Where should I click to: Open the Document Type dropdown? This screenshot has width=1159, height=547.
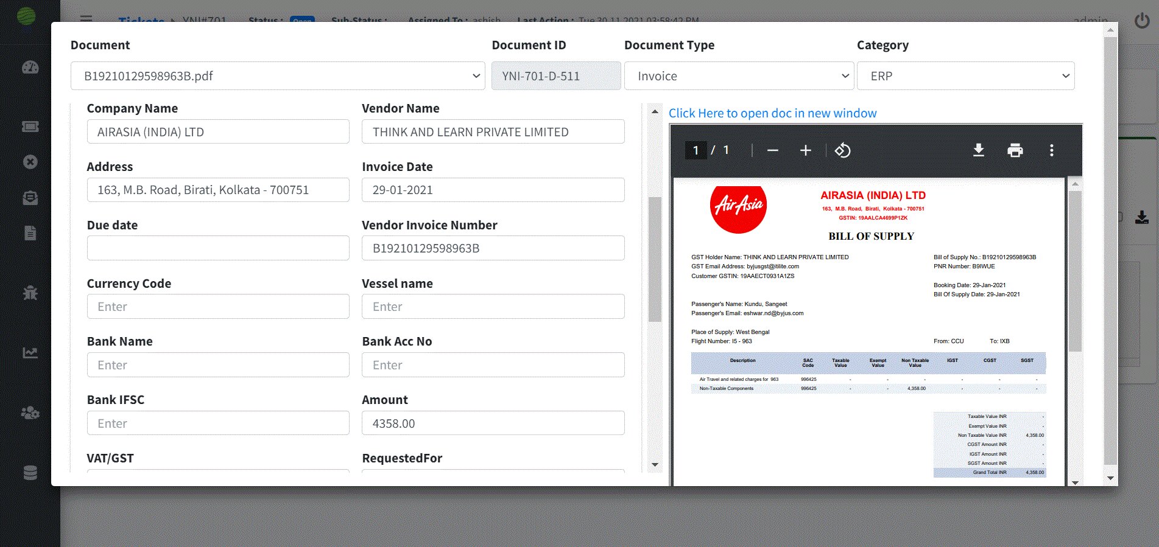[x=739, y=76]
